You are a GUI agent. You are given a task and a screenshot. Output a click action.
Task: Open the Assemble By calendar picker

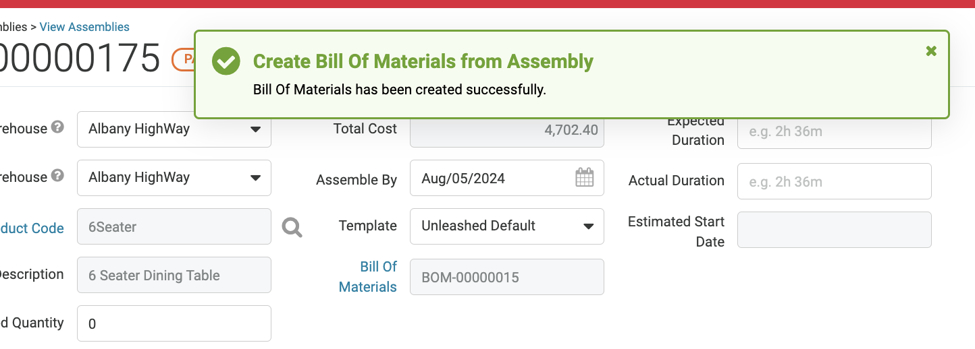click(584, 178)
